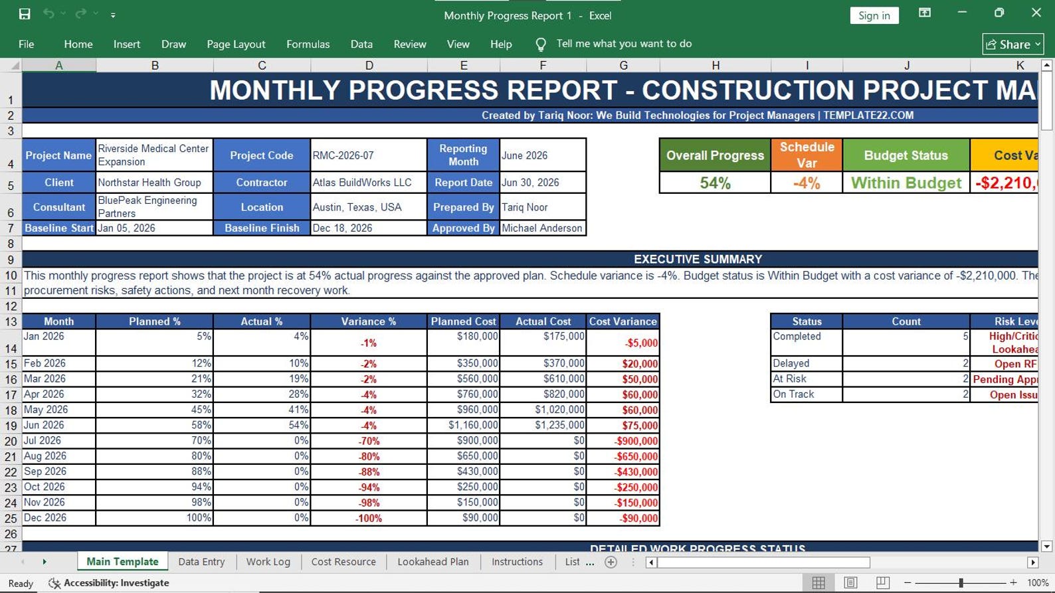Select the Completed status cell
1055x593 pixels.
click(807, 342)
